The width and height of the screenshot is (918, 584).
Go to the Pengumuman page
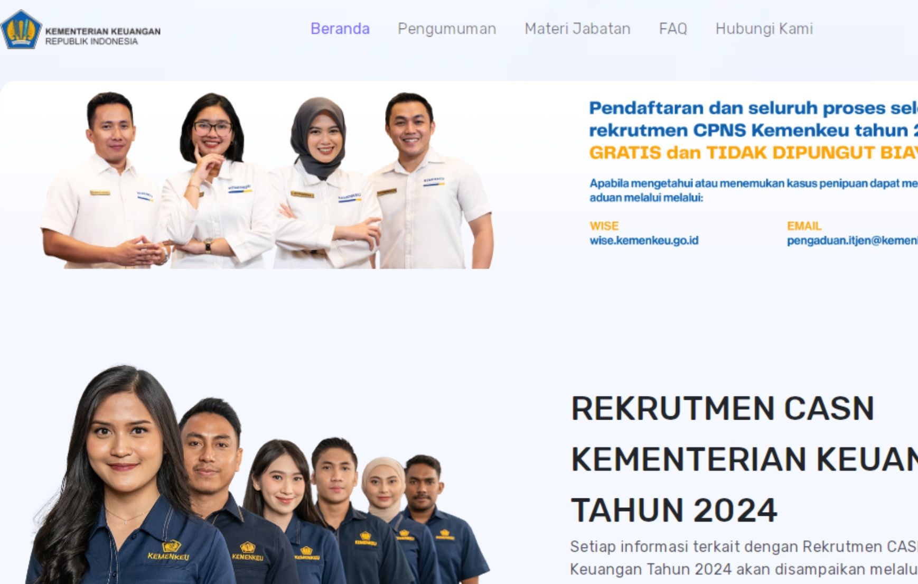[447, 29]
